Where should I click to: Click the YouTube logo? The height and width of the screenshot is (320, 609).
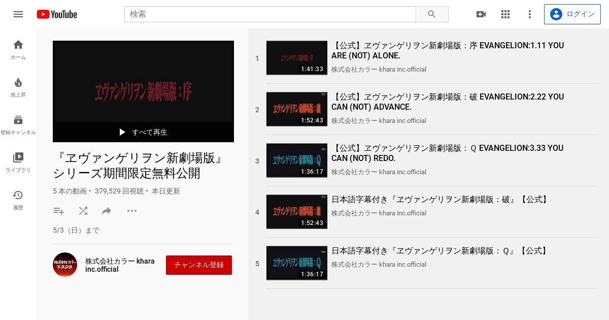57,14
